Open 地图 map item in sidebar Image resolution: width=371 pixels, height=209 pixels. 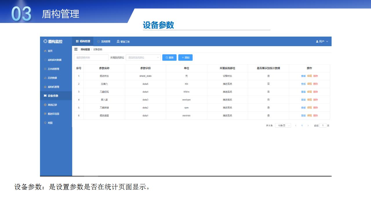point(50,123)
